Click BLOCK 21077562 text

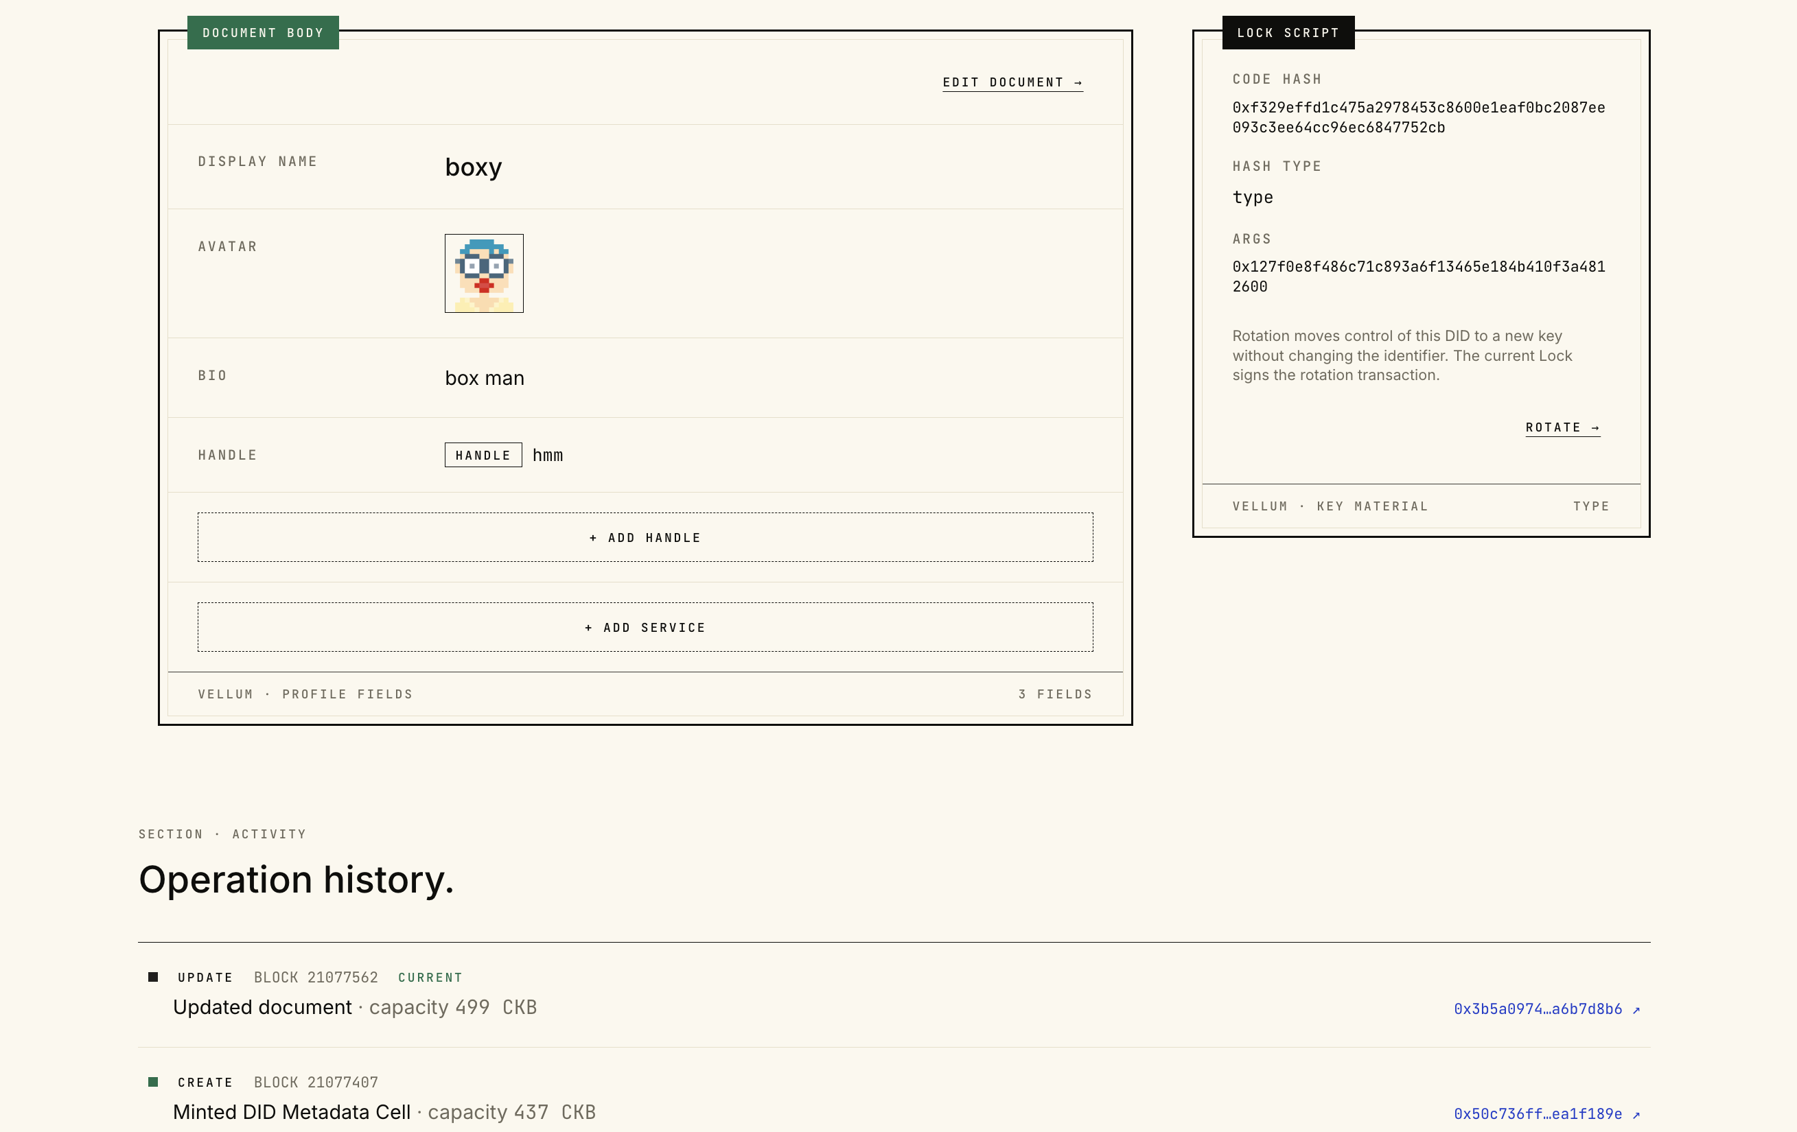tap(316, 978)
